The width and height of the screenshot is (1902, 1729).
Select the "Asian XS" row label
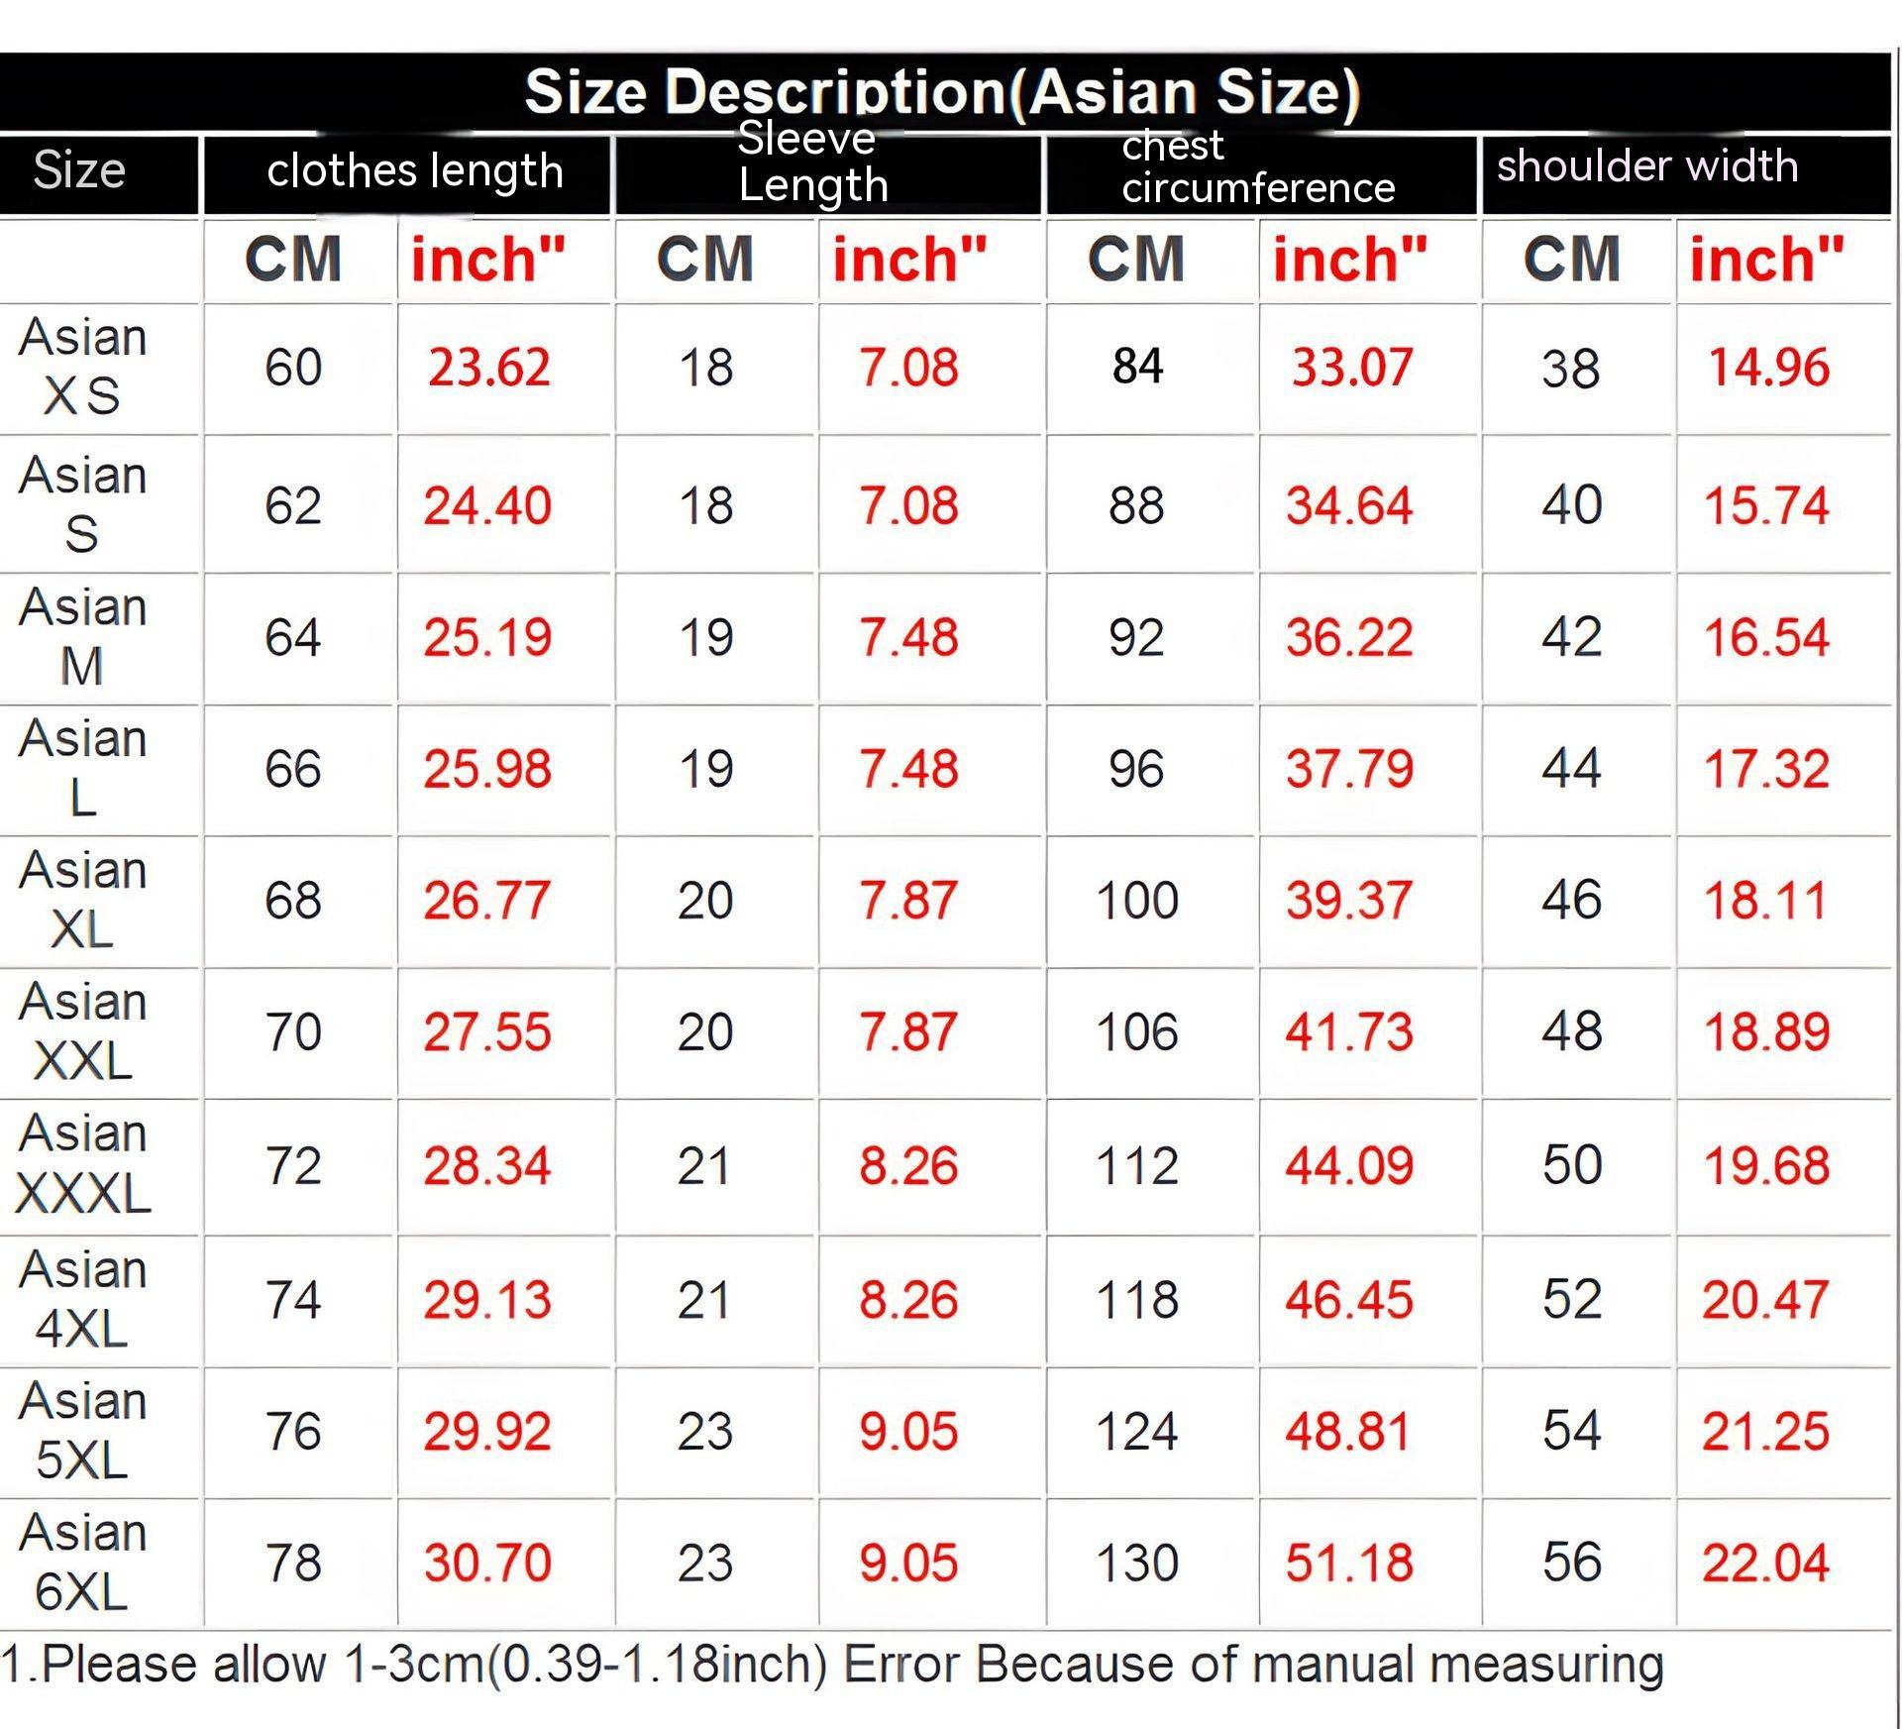pyautogui.click(x=82, y=367)
